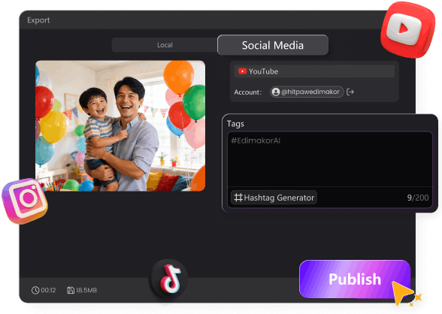Click the Publish button

[355, 279]
